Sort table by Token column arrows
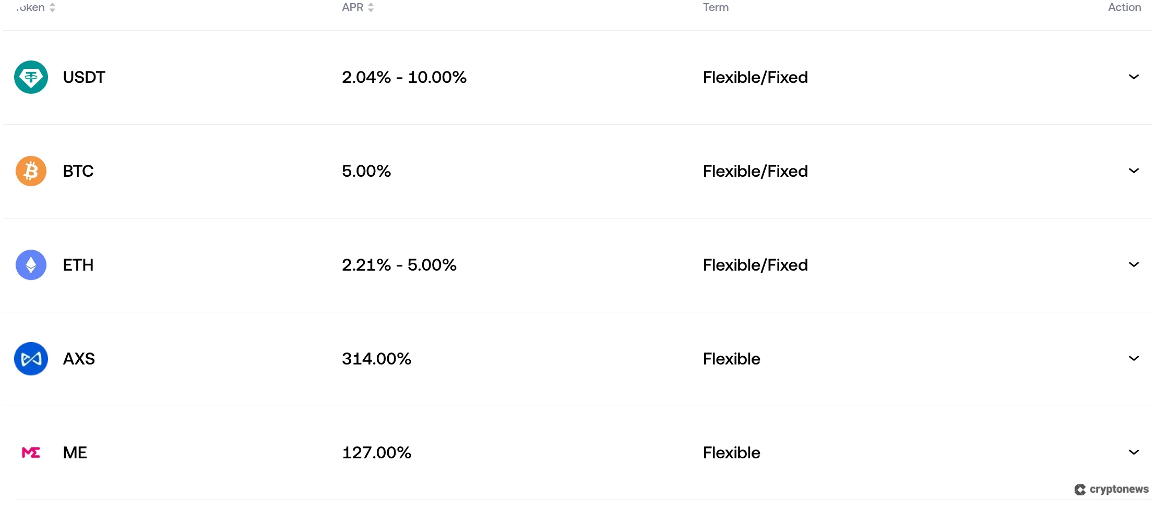Viewport: 1167px width, 511px height. click(x=52, y=7)
